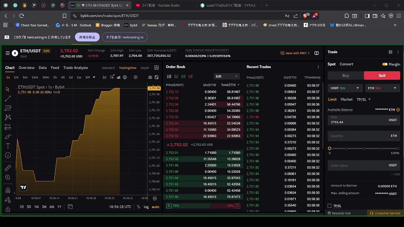
Task: Select the crosshair cursor tool on chart toolbar
Action: [x=8, y=89]
